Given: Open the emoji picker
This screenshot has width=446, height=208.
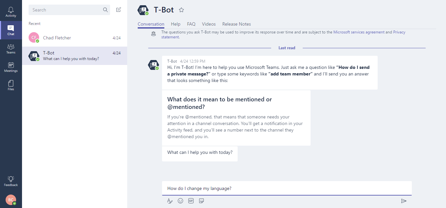Looking at the screenshot, I should tap(180, 201).
